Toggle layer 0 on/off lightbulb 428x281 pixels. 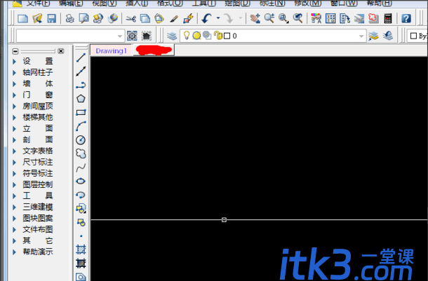pyautogui.click(x=187, y=36)
